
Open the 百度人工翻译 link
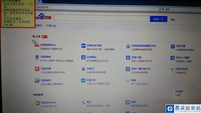pos(183,58)
